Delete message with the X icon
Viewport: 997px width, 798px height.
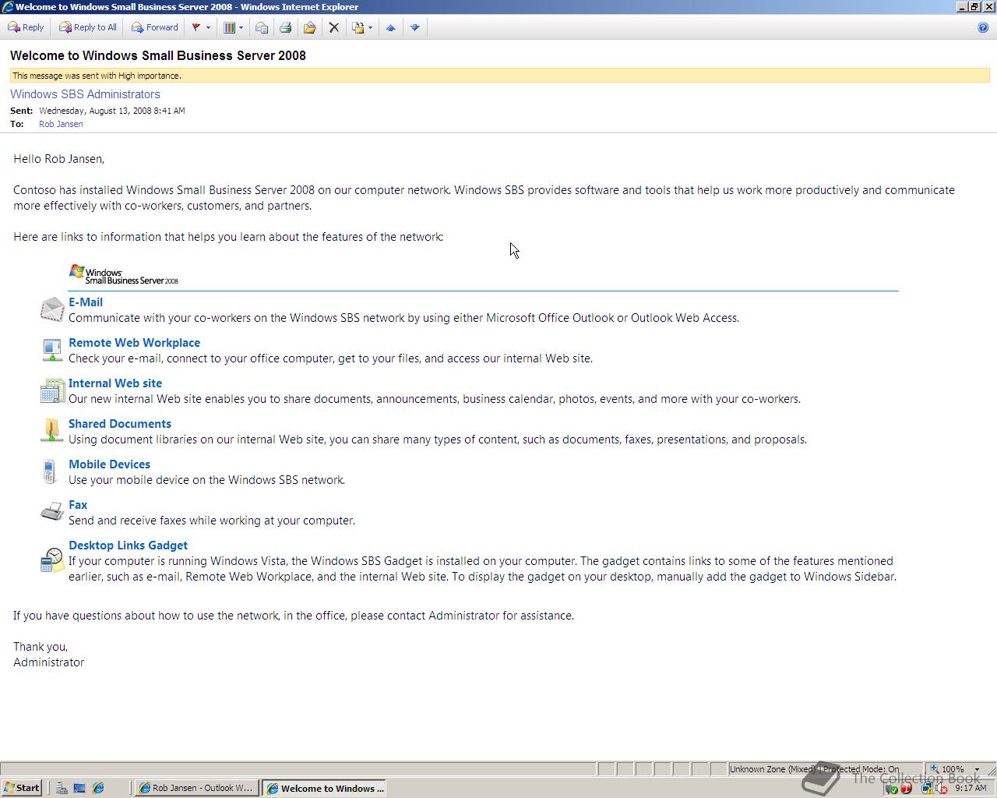tap(333, 27)
